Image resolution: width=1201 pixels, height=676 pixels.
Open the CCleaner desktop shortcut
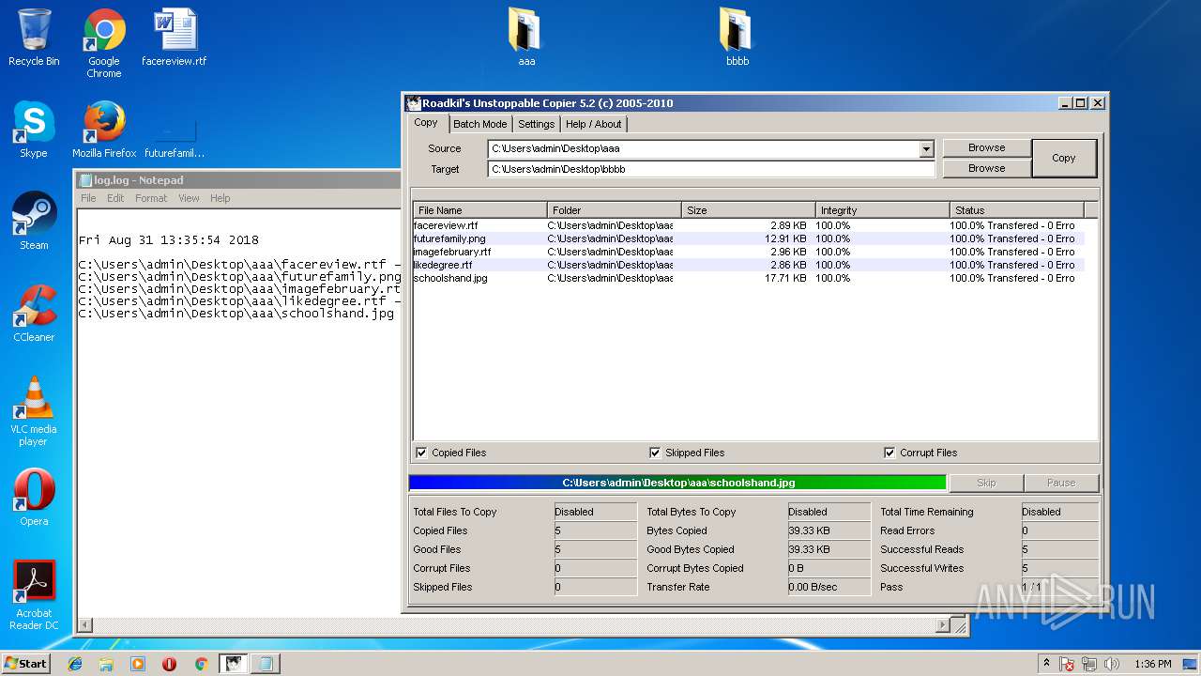(x=34, y=314)
